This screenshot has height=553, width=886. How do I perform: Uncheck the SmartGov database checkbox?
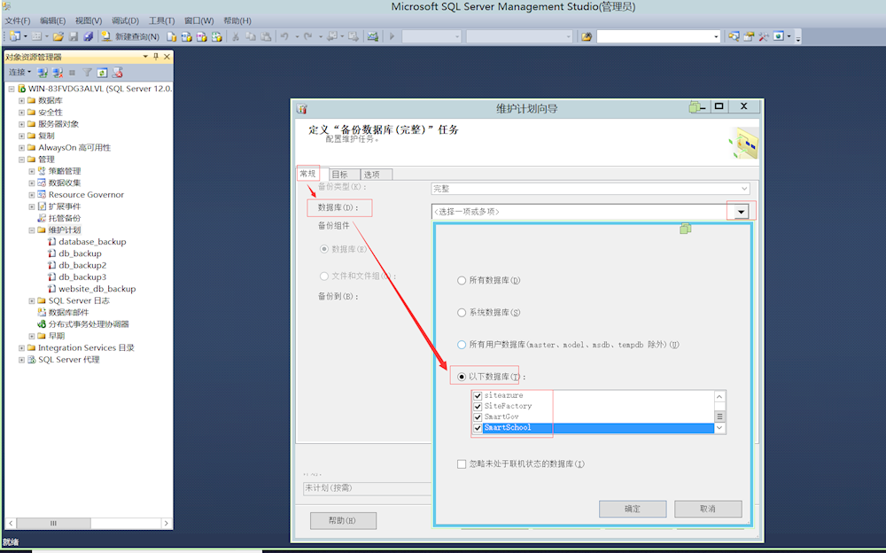478,417
